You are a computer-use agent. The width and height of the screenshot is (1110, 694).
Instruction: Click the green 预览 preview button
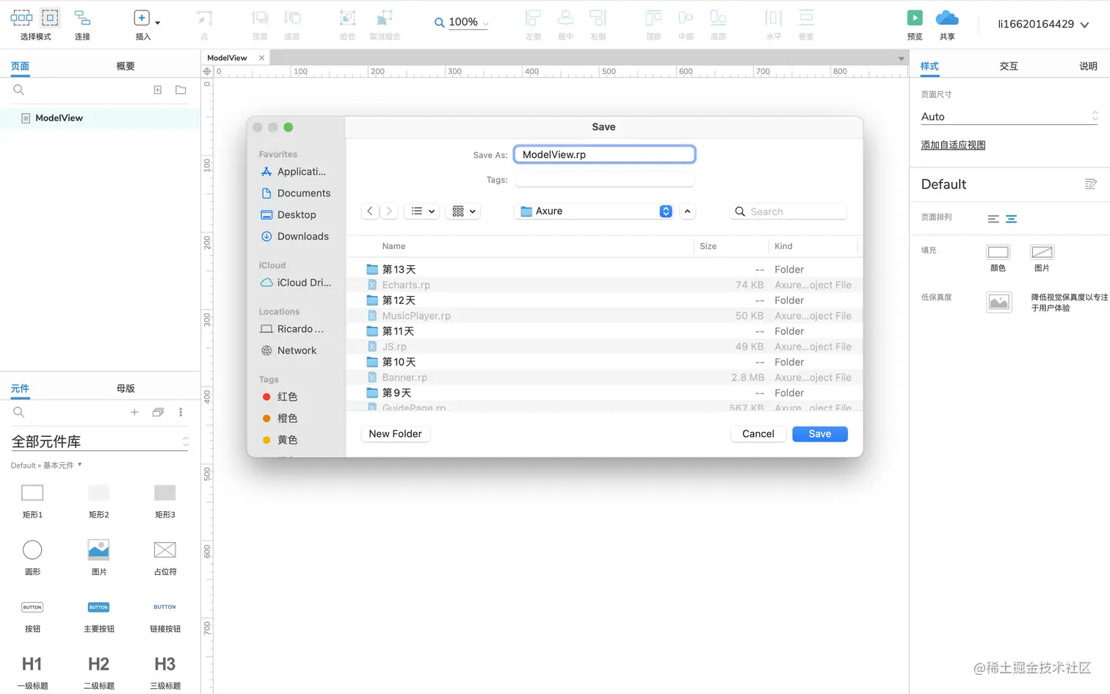pos(915,18)
